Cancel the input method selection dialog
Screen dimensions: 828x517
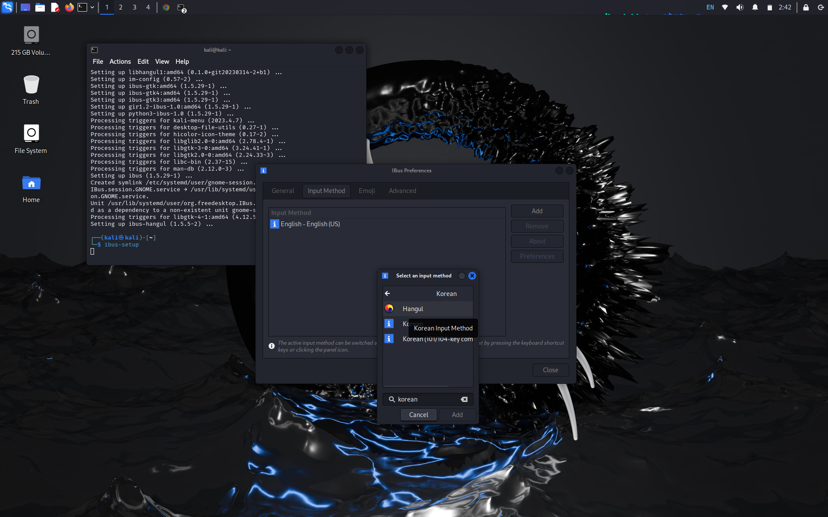point(418,415)
